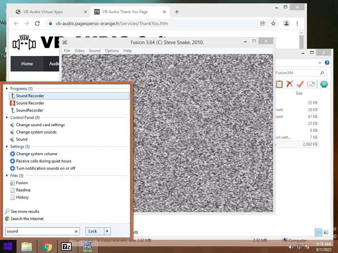Click the Chrome share page icon
The image size is (338, 253).
262,23
